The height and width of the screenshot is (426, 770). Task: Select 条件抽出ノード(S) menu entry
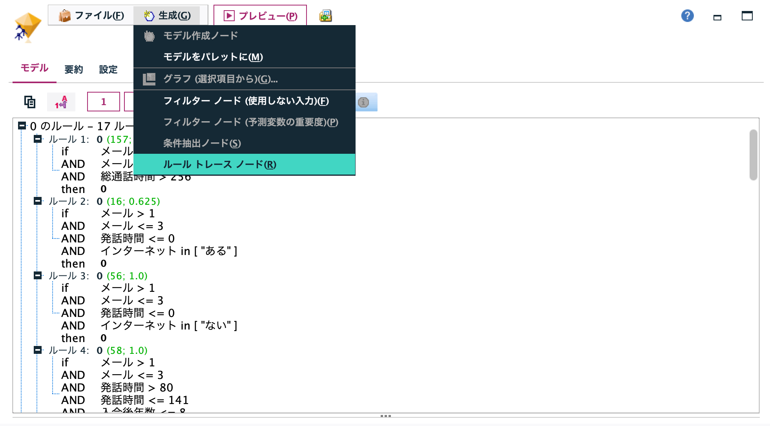point(202,144)
